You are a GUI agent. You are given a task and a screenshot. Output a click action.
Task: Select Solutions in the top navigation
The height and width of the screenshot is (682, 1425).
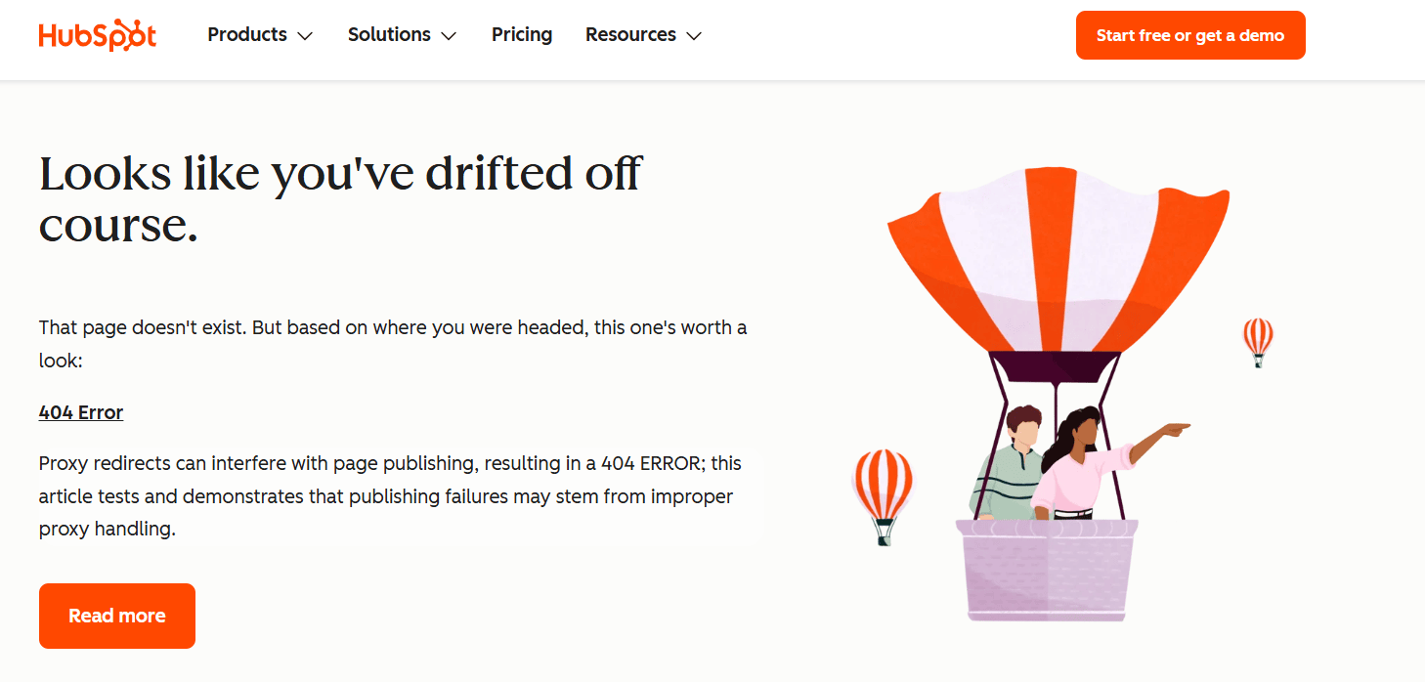[x=389, y=34]
